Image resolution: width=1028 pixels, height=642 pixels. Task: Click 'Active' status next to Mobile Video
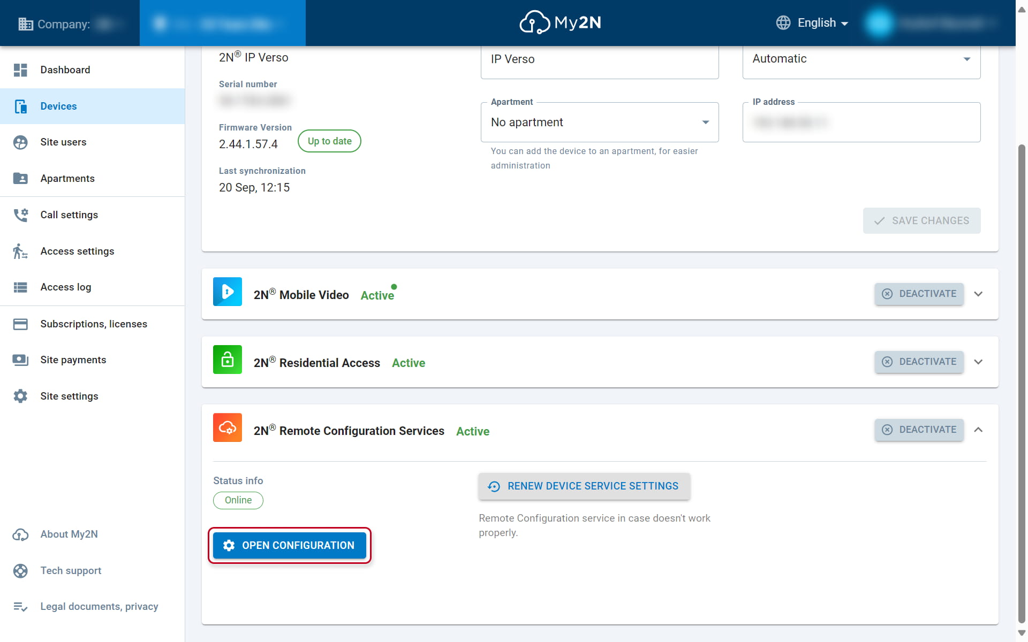pyautogui.click(x=377, y=295)
